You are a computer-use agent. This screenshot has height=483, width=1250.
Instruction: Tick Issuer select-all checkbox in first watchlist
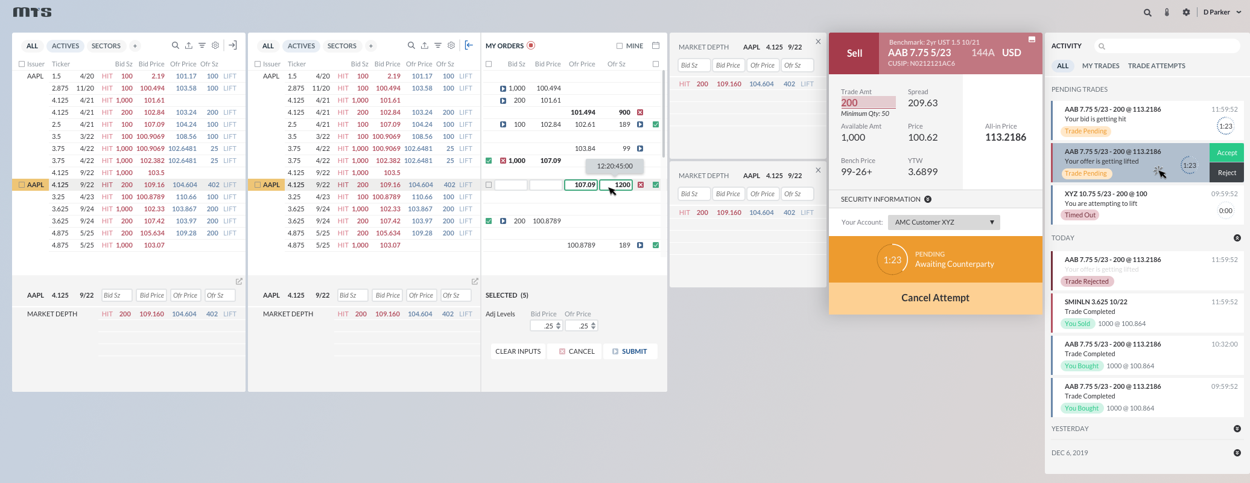tap(22, 64)
